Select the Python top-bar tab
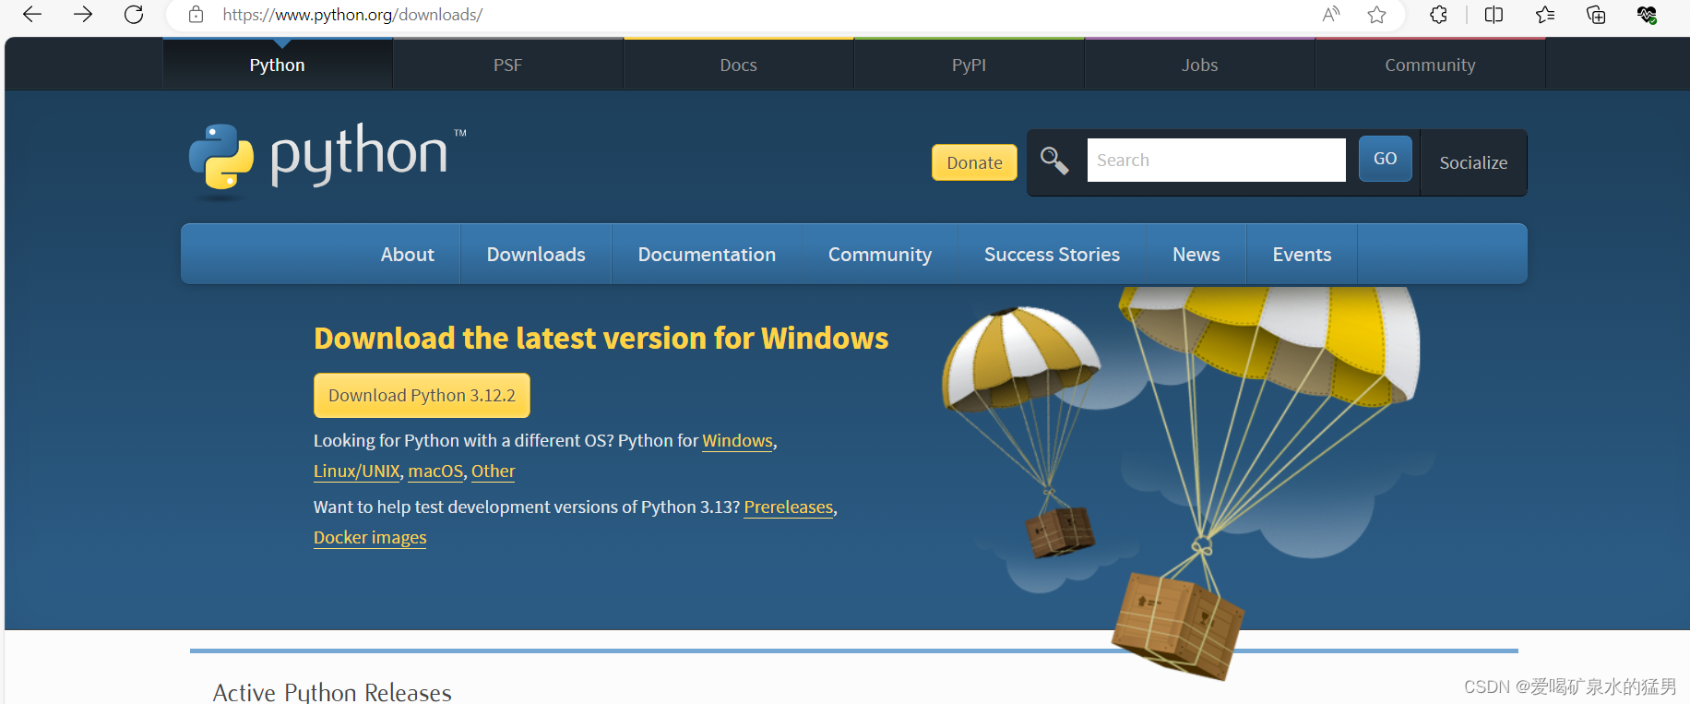The height and width of the screenshot is (704, 1690). click(x=278, y=65)
